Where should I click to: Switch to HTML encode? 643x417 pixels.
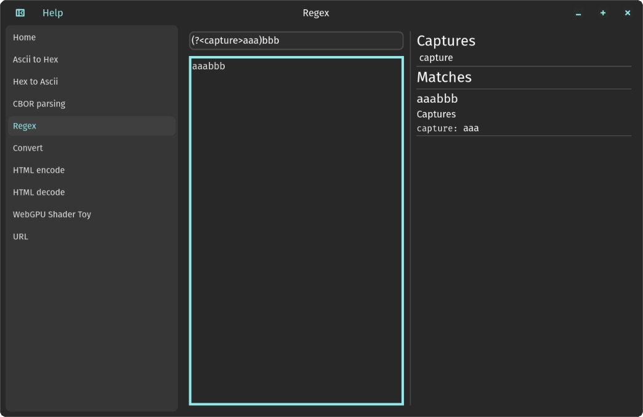tap(92, 170)
